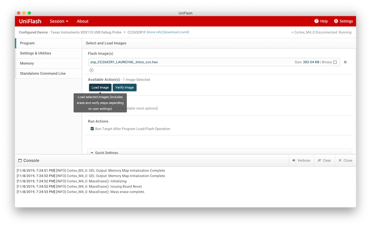The image size is (371, 227).
Task: Uncheck Run Target After Program Load
Action: pos(92,129)
